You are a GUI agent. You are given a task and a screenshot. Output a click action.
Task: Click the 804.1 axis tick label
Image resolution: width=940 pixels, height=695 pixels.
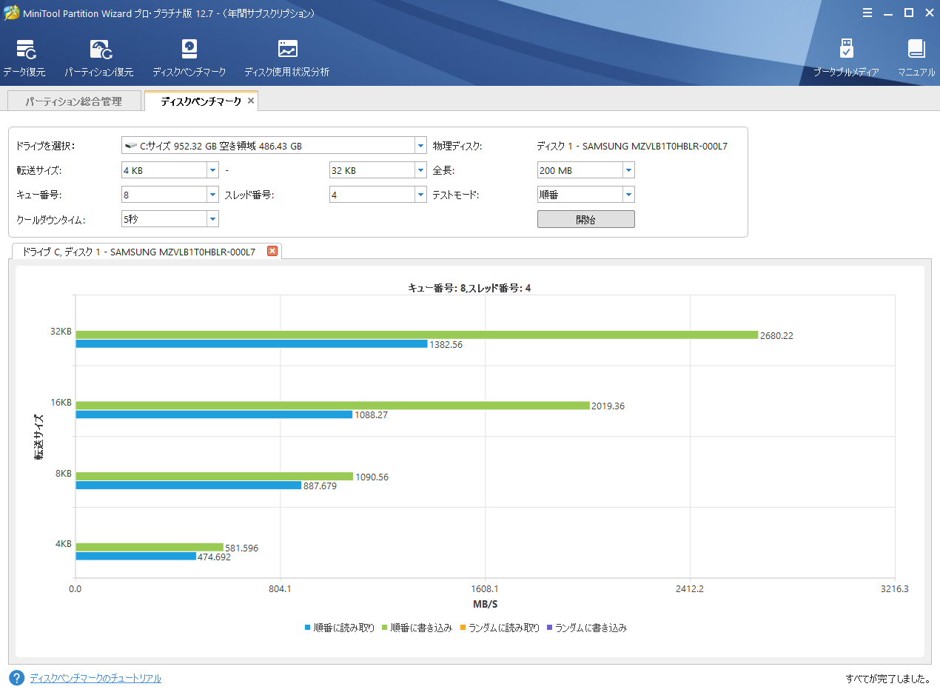pyautogui.click(x=280, y=589)
